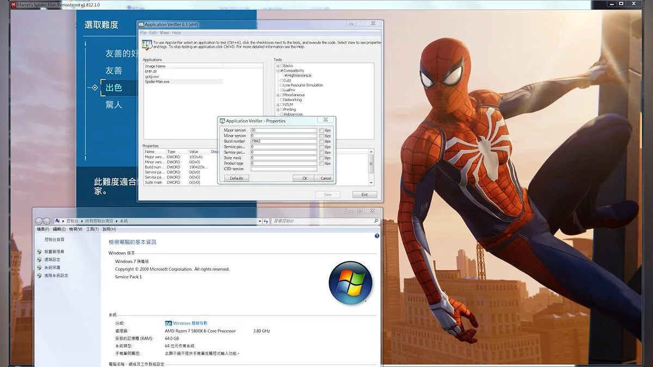Viewport: 653px width, 367px height.
Task: Open the address bar history dropdown arrow
Action: (260, 221)
